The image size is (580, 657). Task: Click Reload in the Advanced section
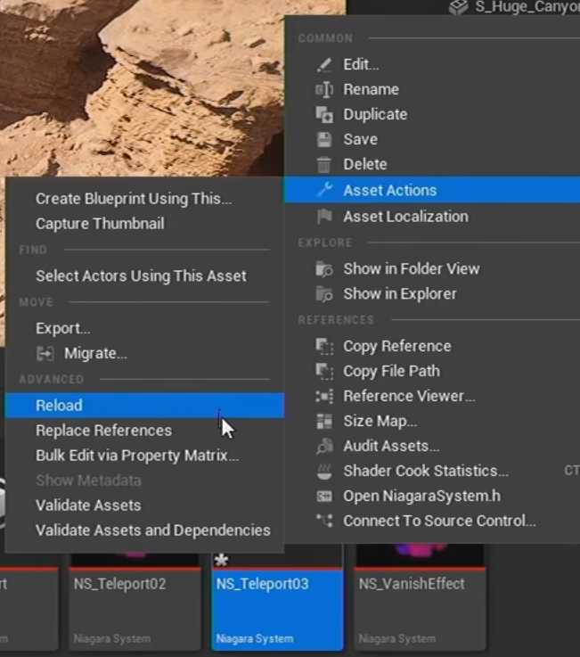(144, 406)
